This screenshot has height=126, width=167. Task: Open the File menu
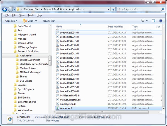pos(7,15)
